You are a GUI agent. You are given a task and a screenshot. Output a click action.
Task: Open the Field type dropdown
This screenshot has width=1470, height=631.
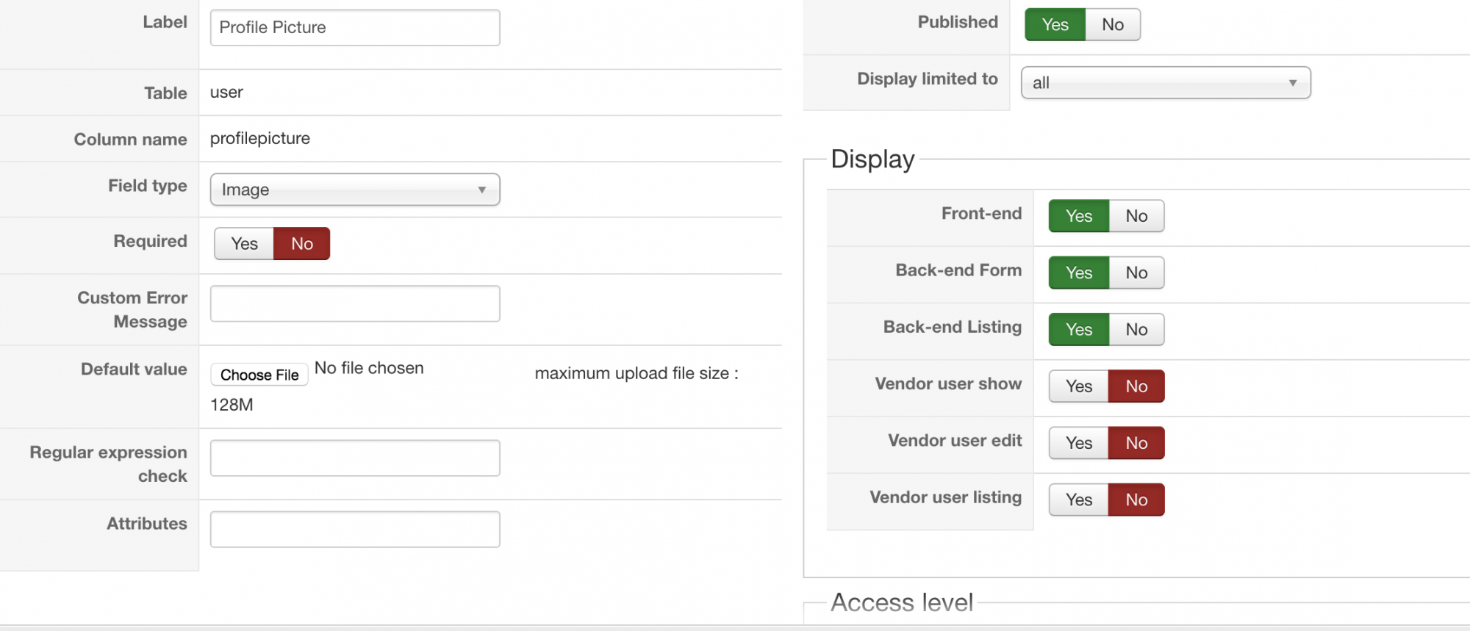tap(354, 190)
